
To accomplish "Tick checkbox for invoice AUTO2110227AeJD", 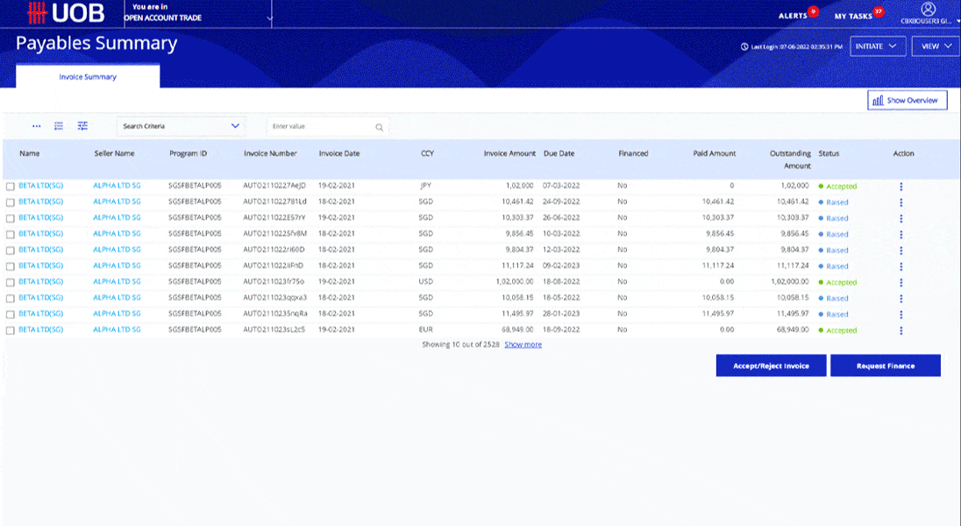I will pyautogui.click(x=11, y=187).
